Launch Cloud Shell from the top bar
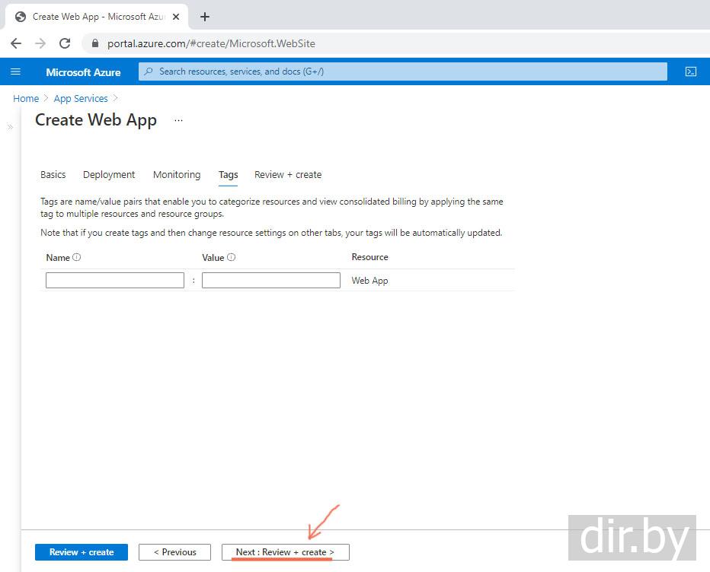This screenshot has height=572, width=710. click(690, 71)
